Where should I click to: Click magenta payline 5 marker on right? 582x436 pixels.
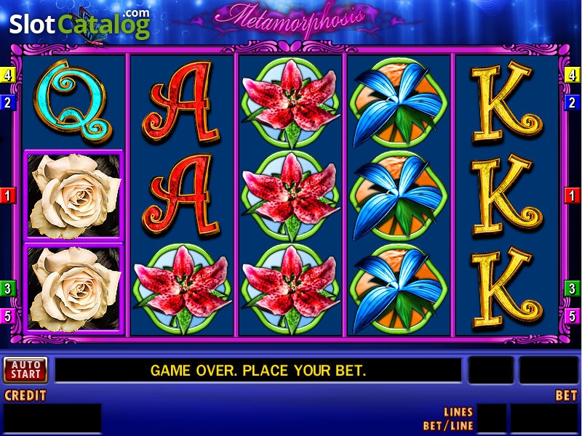click(573, 316)
